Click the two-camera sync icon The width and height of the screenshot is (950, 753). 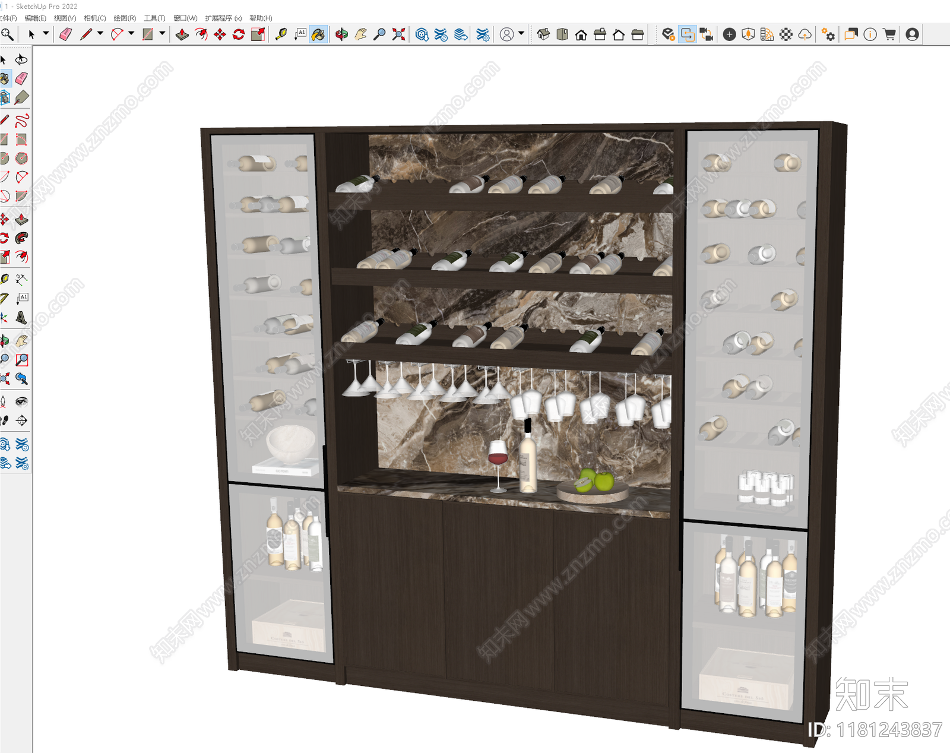[707, 34]
